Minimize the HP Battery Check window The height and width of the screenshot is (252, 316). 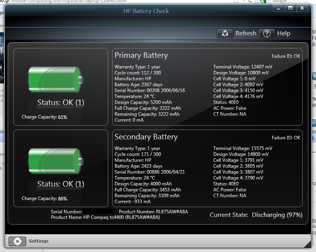[278, 8]
